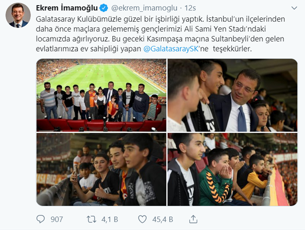The width and height of the screenshot is (305, 230).
Task: Click the 45,4 B likes count
Action: 163,219
